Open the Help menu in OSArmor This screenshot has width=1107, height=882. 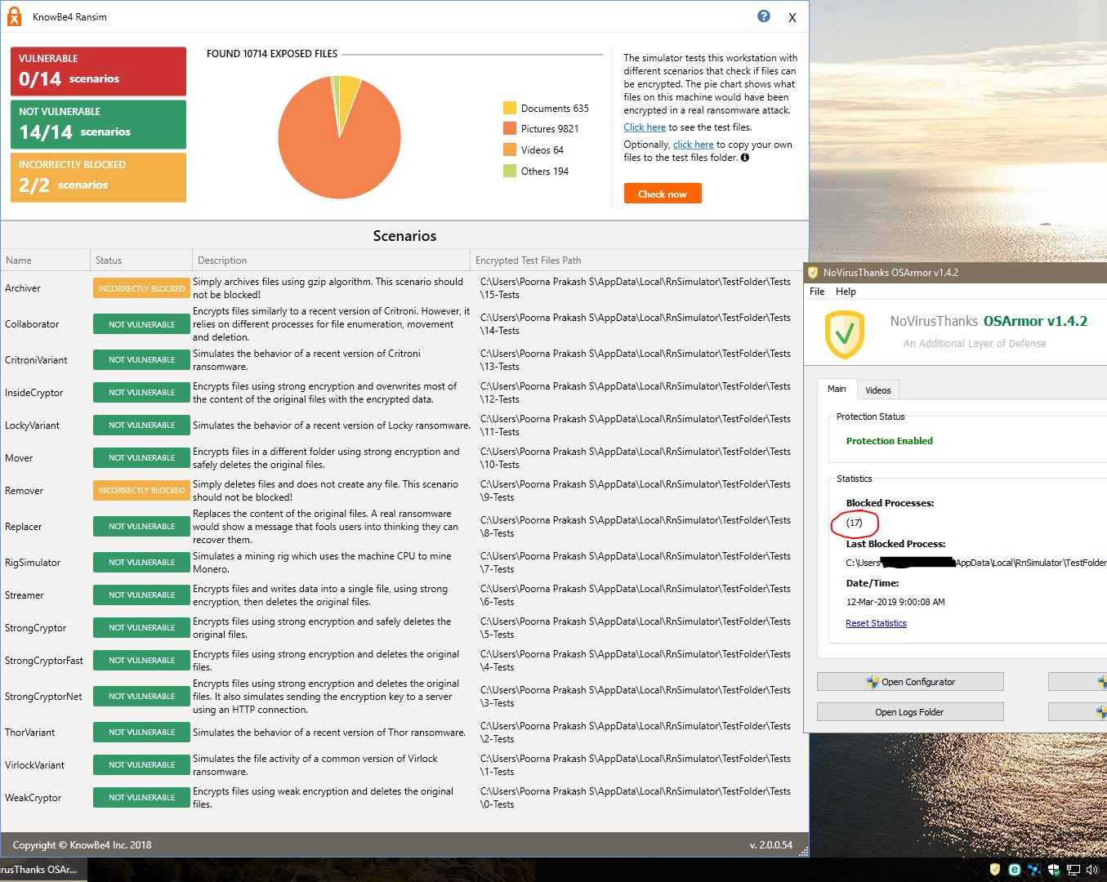tap(846, 292)
